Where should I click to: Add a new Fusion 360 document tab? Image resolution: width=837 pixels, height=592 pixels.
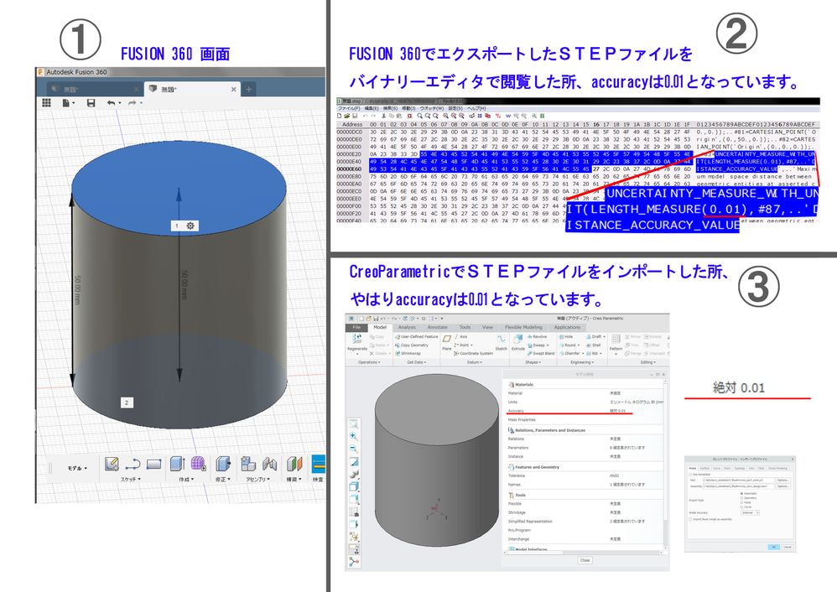249,89
